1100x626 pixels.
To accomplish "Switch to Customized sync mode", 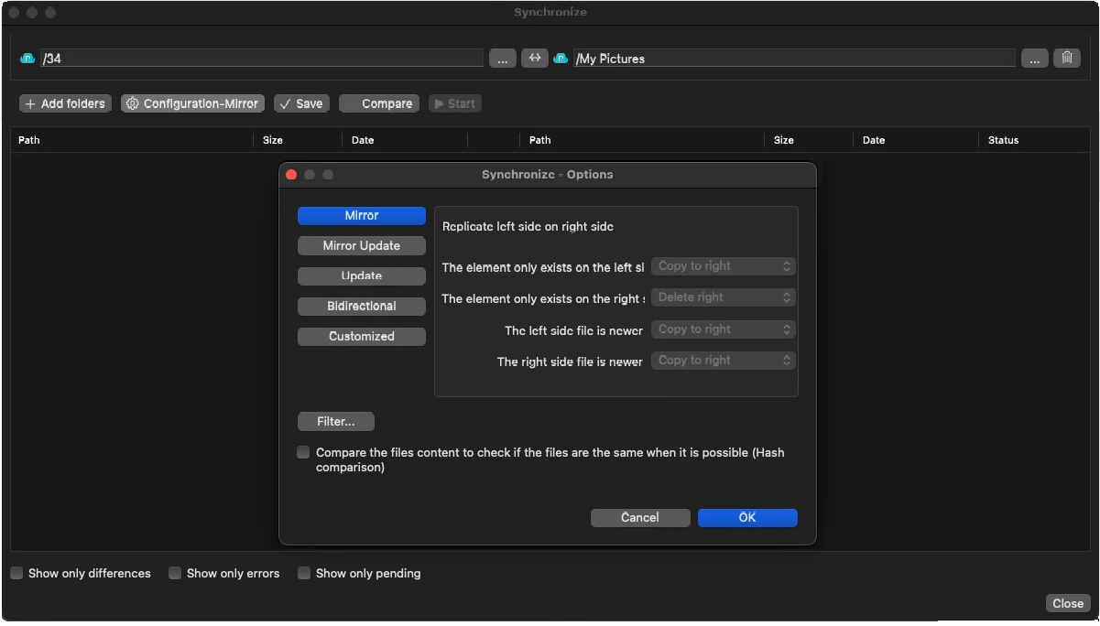I will click(361, 336).
